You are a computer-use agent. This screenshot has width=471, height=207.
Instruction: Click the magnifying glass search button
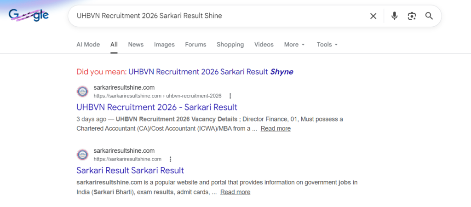point(429,16)
